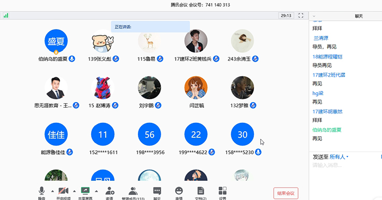Toggle muted mic for 17建环2班黄钱兵
The width and height of the screenshot is (382, 200).
pos(216,59)
